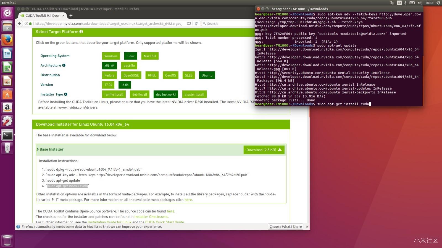Image resolution: width=442 pixels, height=248 pixels.
Task: Select version 16.04
Action: [x=125, y=85]
